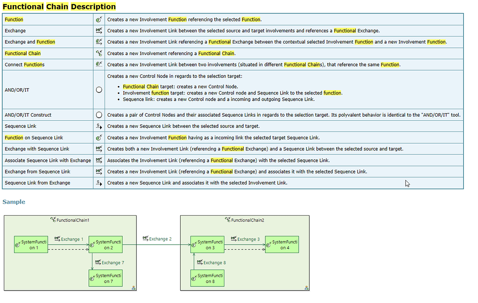Click the icon beside Exchange 1 label
478x303 pixels.
pos(57,239)
